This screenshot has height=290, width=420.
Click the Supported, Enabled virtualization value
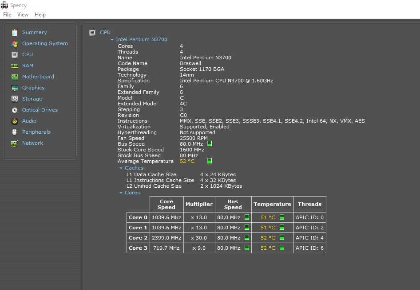(x=205, y=127)
